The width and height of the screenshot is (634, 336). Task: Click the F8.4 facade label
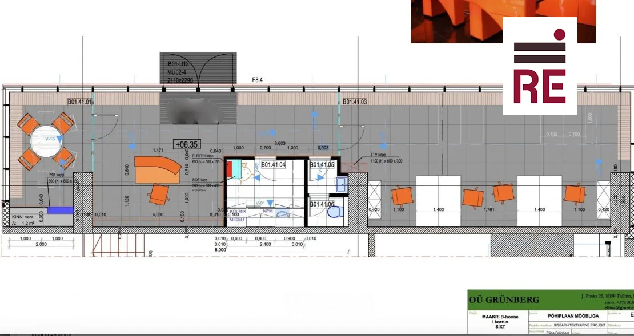(258, 80)
